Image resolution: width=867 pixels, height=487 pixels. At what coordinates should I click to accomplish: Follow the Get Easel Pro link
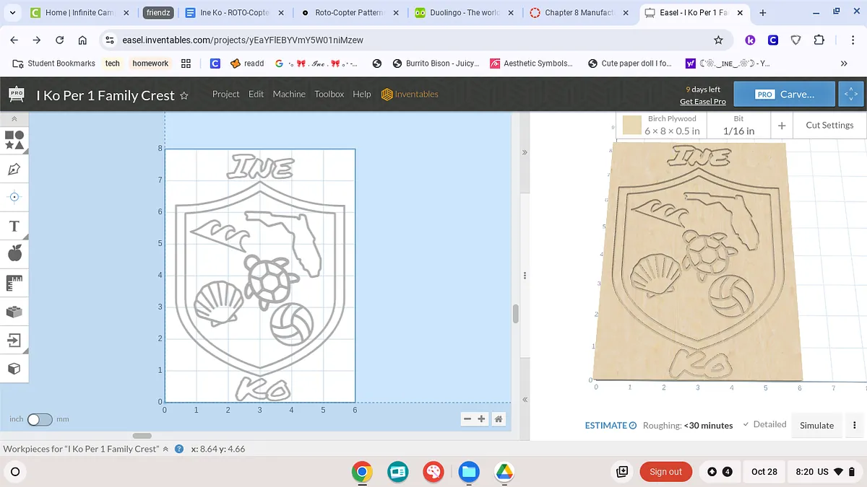click(702, 102)
